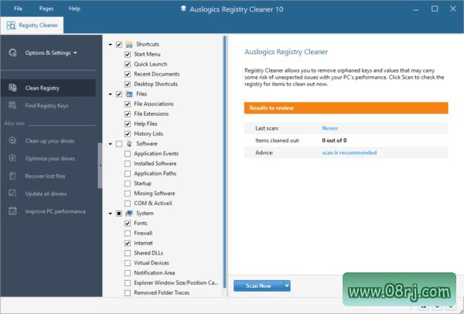This screenshot has width=464, height=314.
Task: Uncheck the Help Files checkbox
Action: (128, 124)
